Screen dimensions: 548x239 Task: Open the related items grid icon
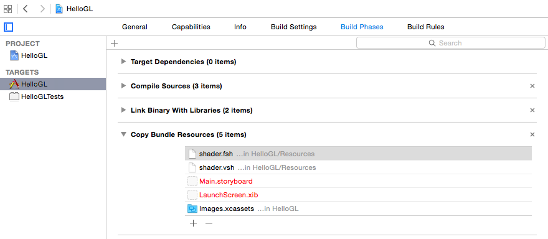pyautogui.click(x=7, y=9)
